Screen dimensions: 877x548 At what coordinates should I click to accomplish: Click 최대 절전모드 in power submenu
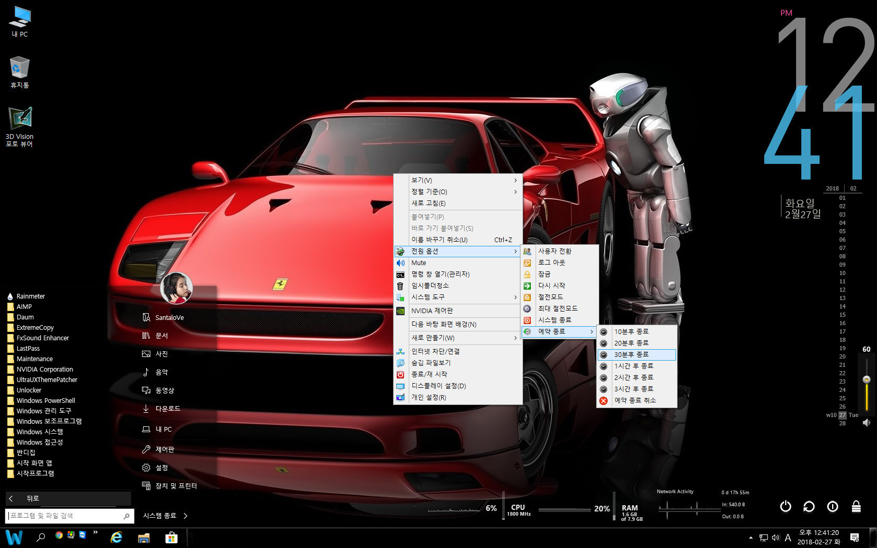tap(560, 308)
